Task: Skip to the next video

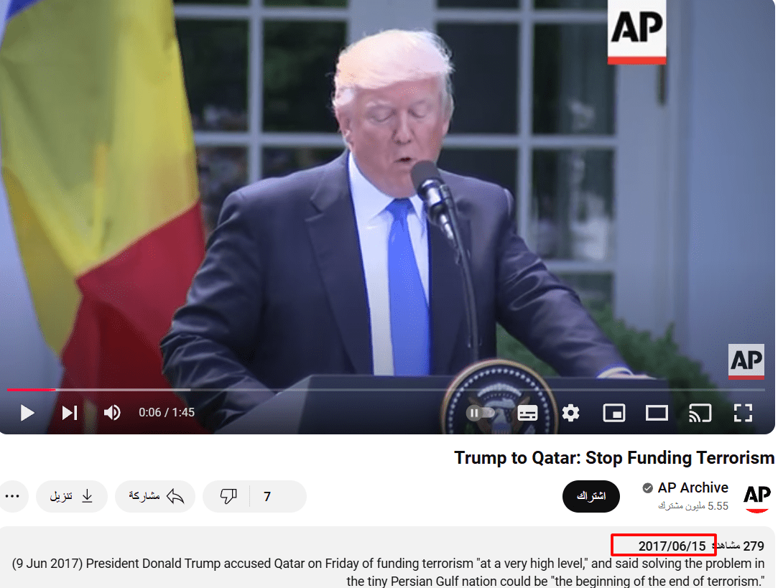Action: pyautogui.click(x=70, y=413)
